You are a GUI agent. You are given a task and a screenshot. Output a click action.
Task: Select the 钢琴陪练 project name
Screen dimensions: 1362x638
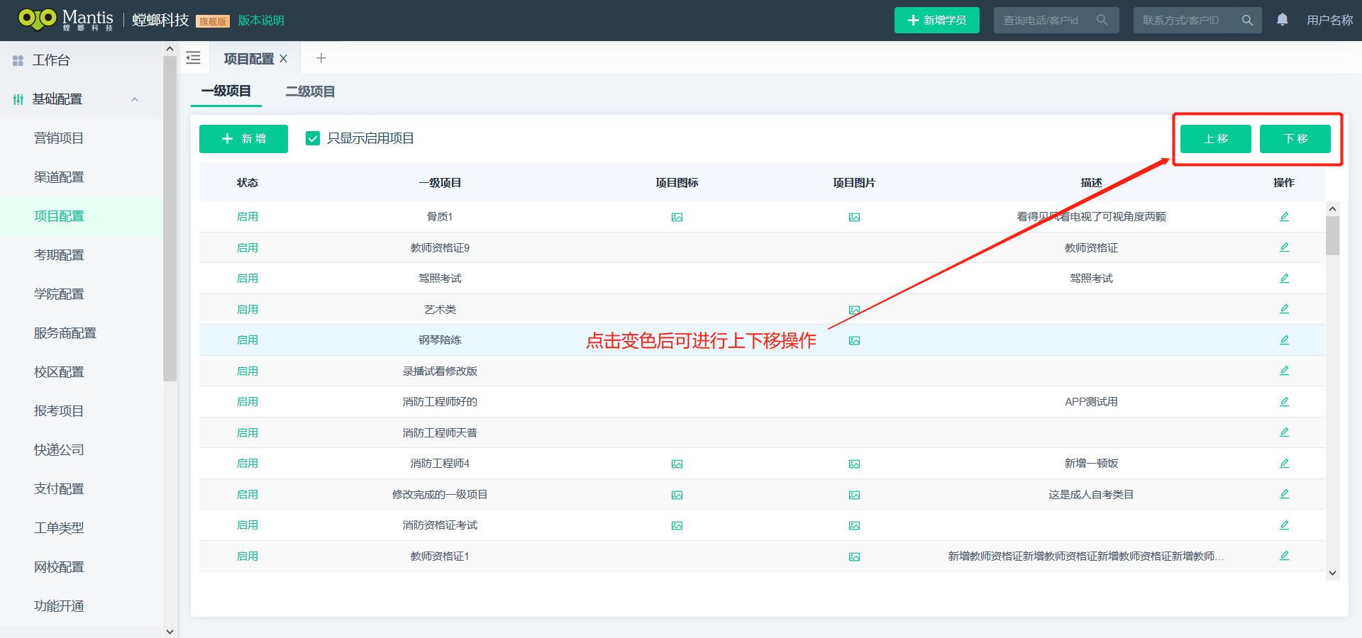click(440, 340)
